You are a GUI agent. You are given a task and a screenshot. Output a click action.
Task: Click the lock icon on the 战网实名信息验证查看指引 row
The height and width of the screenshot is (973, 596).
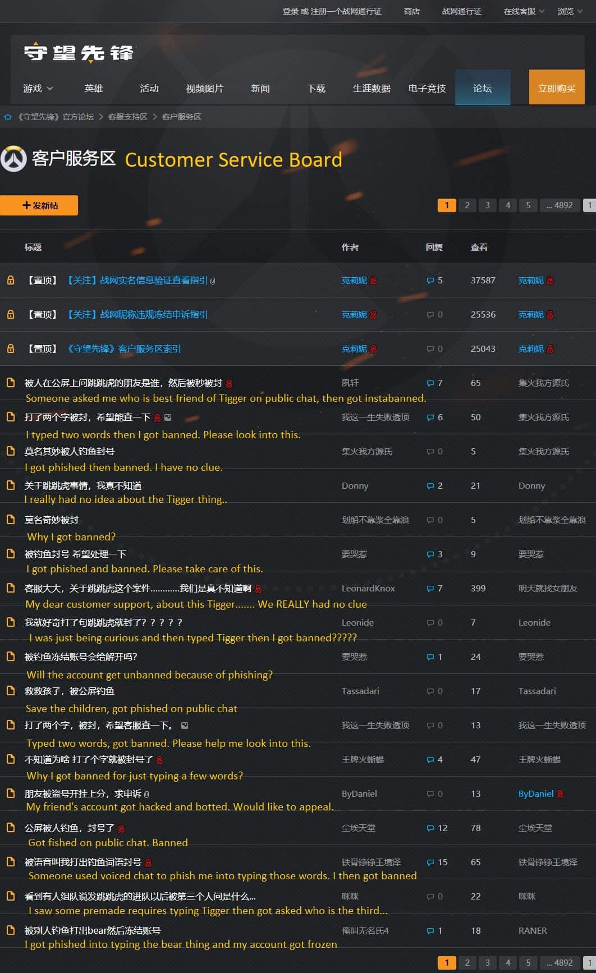[10, 280]
